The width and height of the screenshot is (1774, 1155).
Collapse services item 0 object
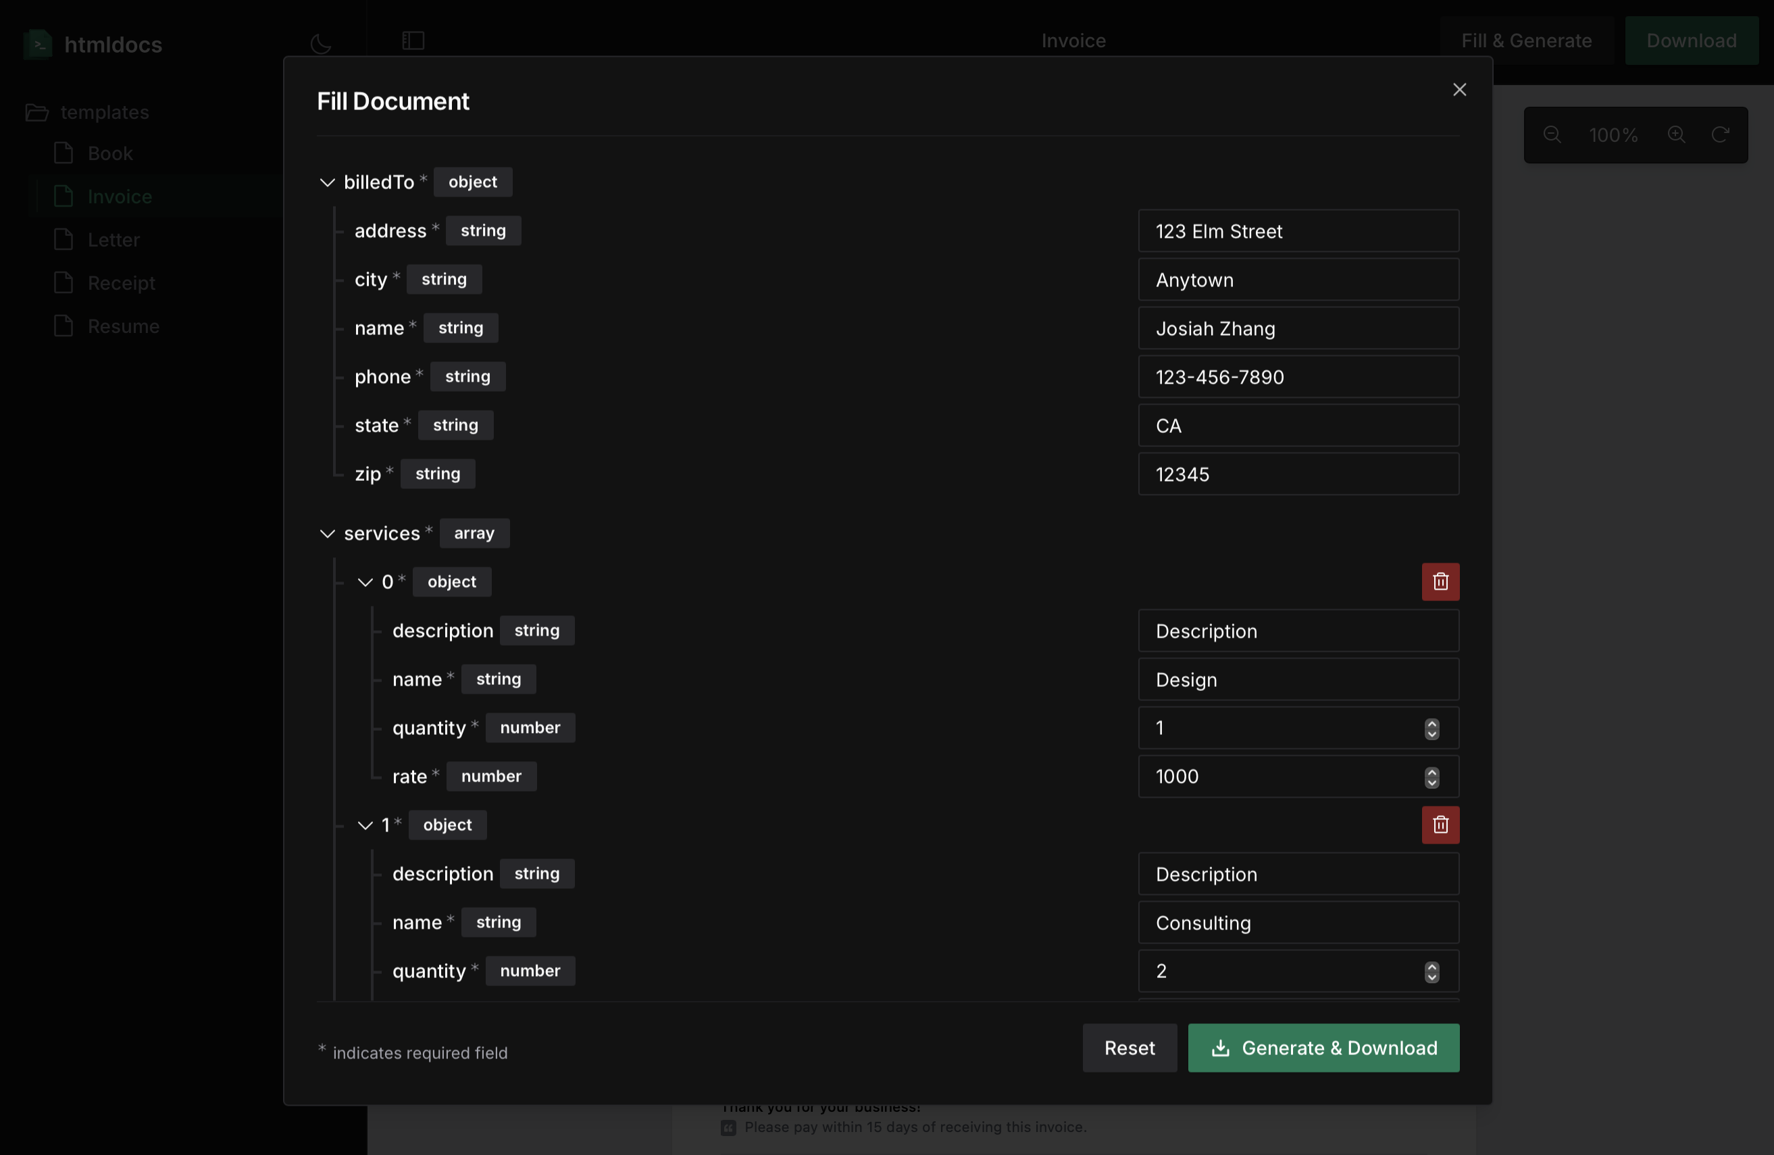pyautogui.click(x=365, y=582)
